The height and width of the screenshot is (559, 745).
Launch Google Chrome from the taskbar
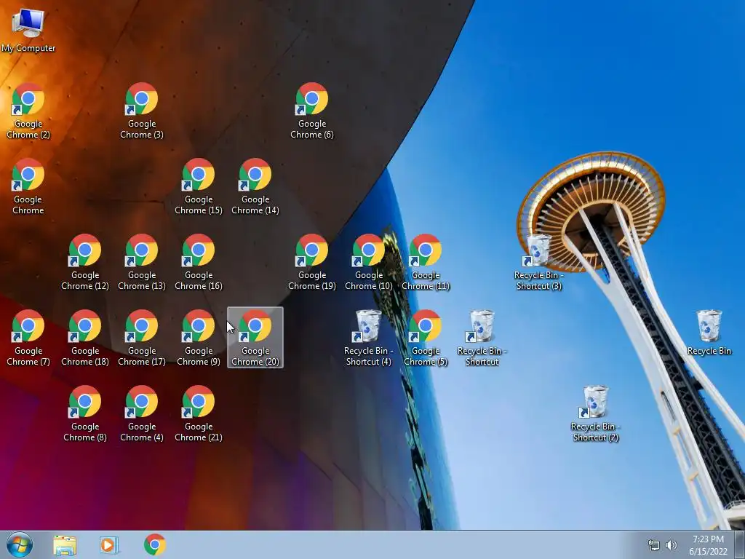point(154,544)
